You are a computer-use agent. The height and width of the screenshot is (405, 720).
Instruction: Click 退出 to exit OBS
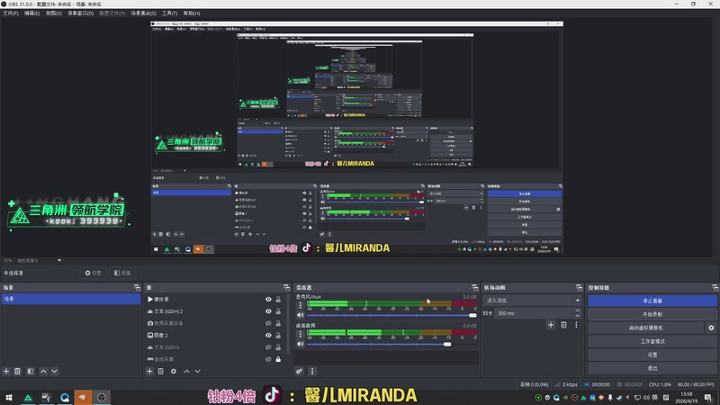tap(652, 368)
